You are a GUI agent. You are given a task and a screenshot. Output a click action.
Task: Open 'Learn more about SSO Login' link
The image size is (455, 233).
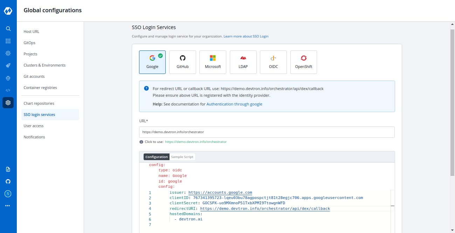point(246,36)
